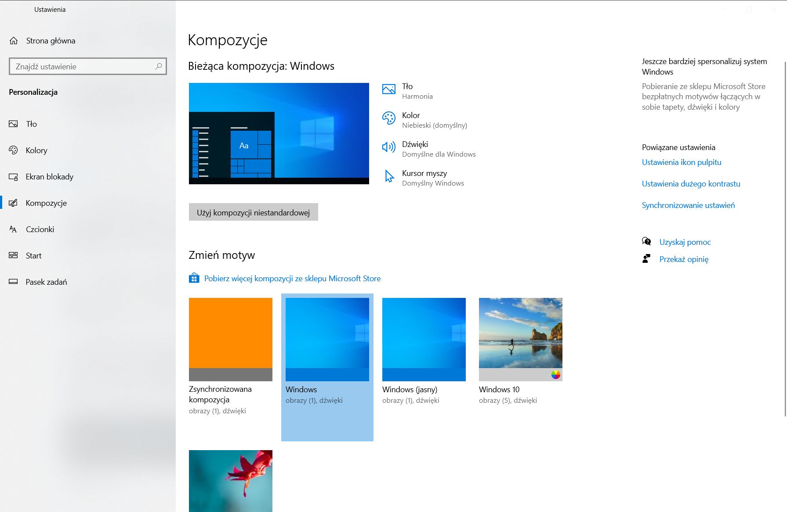The width and height of the screenshot is (787, 512).
Task: Open Synchronizowanie ustawień link
Action: click(x=688, y=205)
